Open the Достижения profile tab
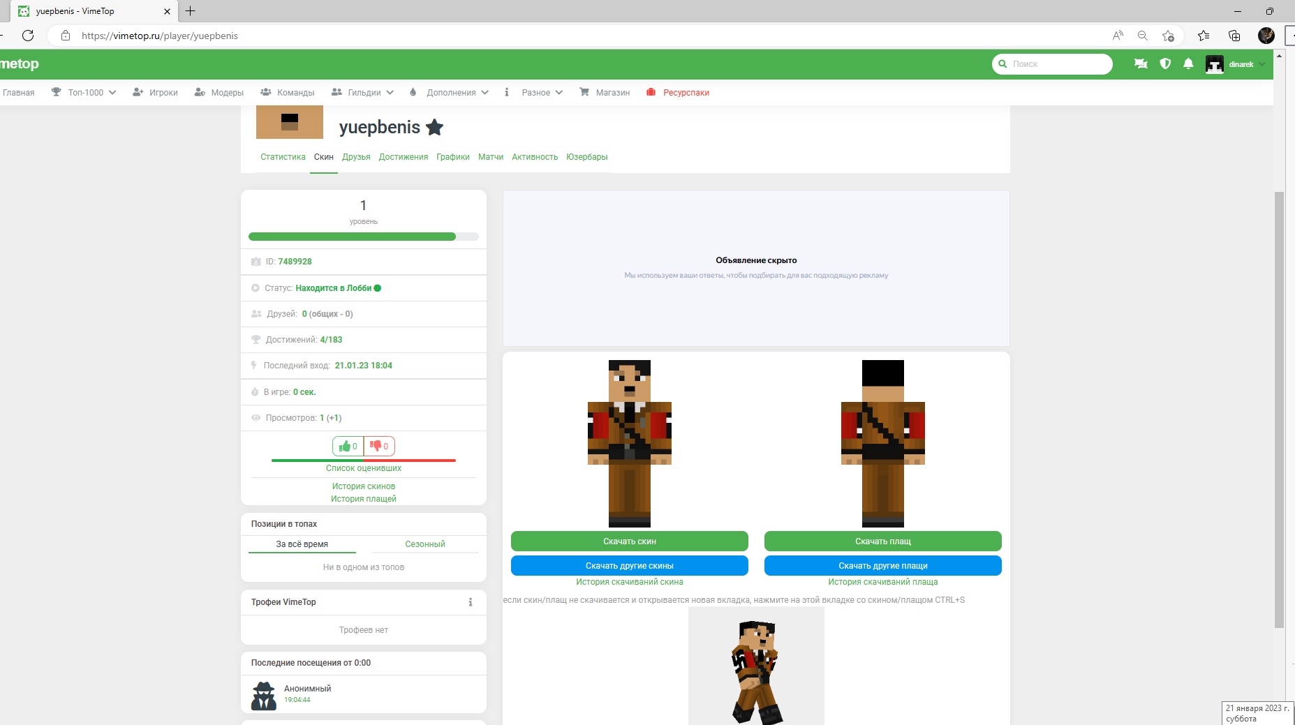 click(x=403, y=157)
